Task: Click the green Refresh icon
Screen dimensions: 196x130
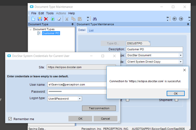Action: point(53,19)
